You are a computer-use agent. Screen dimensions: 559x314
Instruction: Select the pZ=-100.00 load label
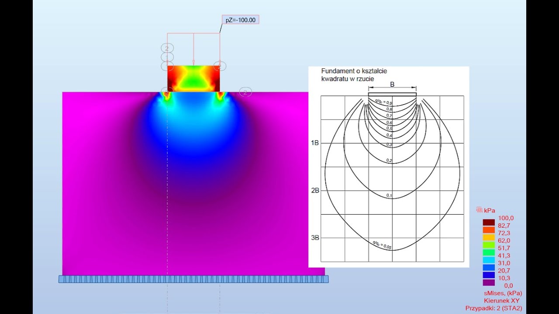click(241, 20)
